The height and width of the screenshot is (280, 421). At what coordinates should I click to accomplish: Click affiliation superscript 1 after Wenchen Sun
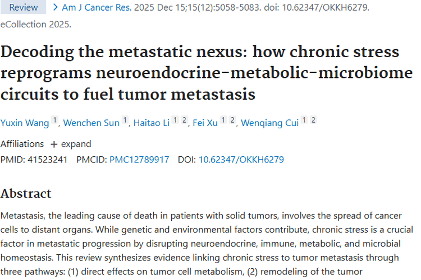click(125, 120)
